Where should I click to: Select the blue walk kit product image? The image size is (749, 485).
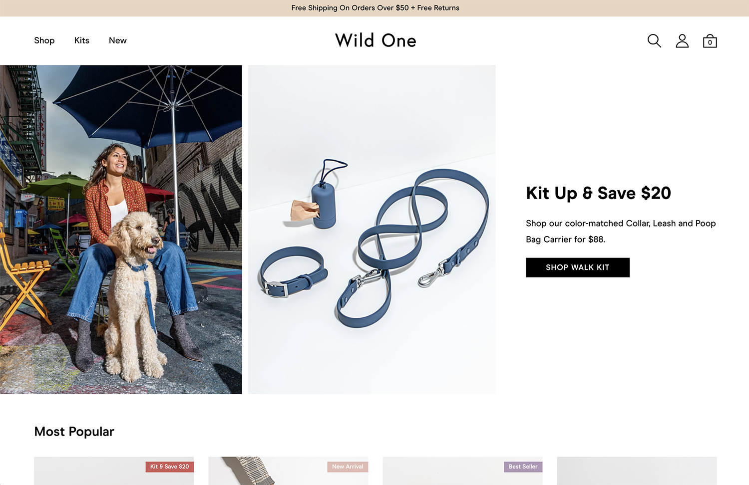pos(372,230)
